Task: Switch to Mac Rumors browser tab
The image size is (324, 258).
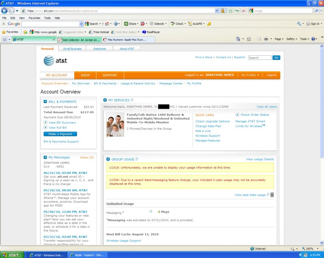Action: pyautogui.click(x=126, y=40)
